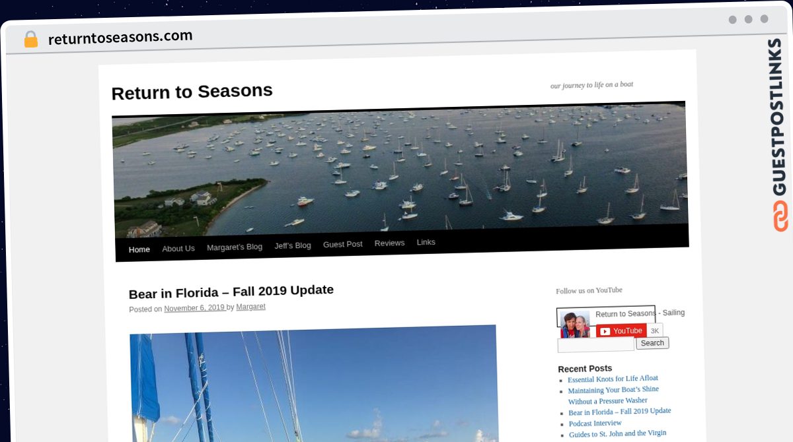793x442 pixels.
Task: Open the Bear in Florida – Fall 2019 Update heading
Action: coord(231,292)
